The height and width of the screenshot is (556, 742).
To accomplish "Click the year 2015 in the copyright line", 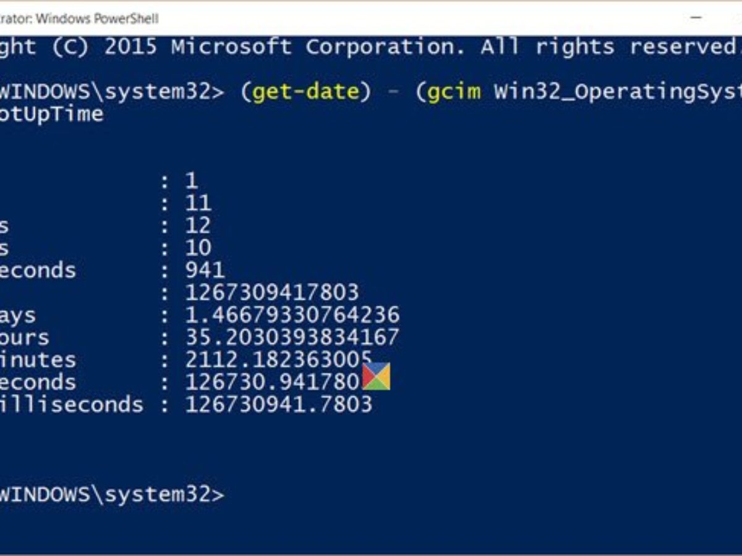I will click(x=130, y=47).
